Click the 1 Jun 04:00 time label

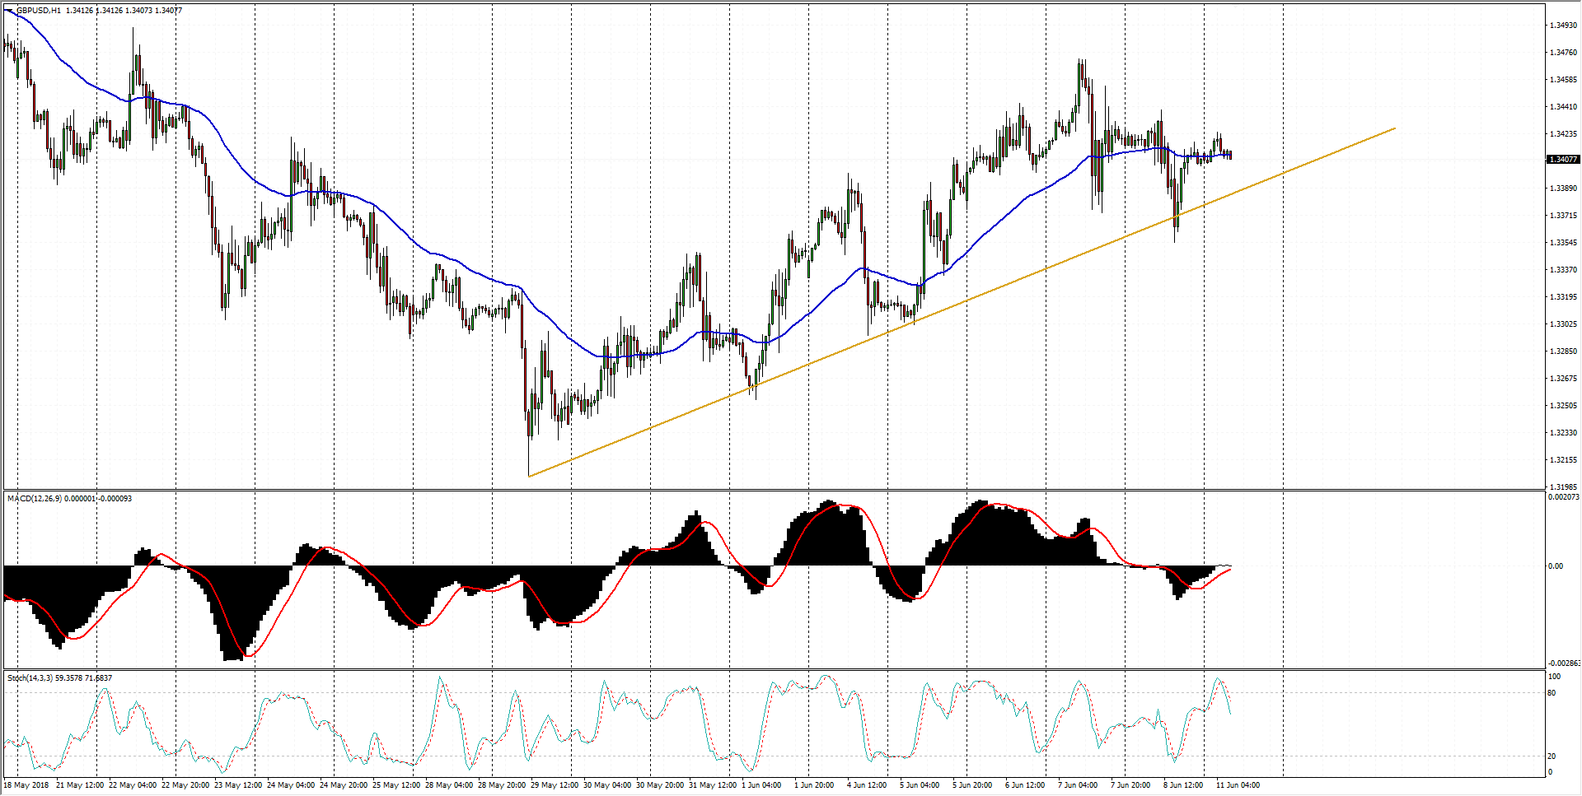coord(761,785)
